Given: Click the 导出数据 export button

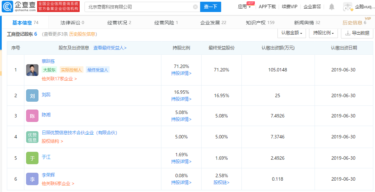Looking at the screenshot, I should pyautogui.click(x=357, y=33).
